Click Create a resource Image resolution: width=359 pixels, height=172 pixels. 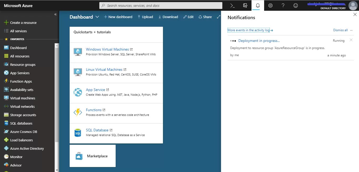pyautogui.click(x=20, y=23)
